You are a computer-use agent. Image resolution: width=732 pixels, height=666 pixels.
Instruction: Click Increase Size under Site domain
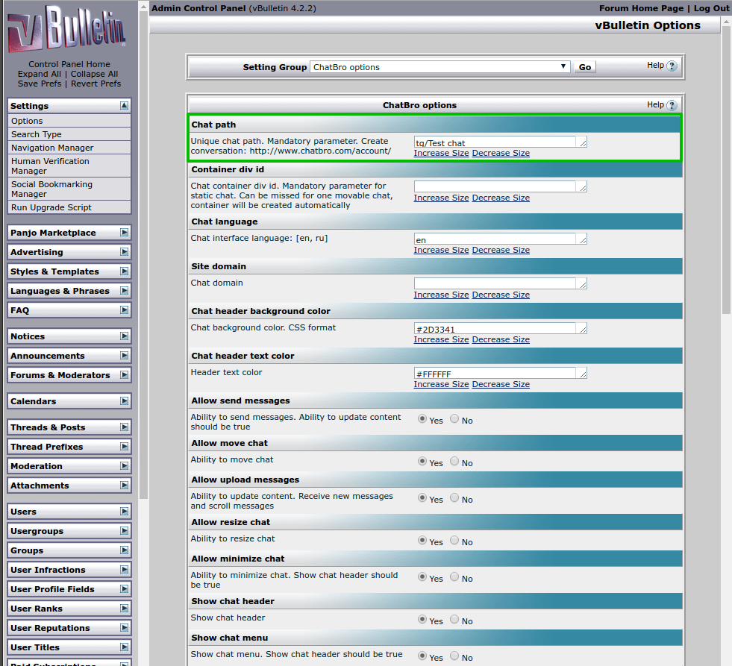click(x=441, y=295)
